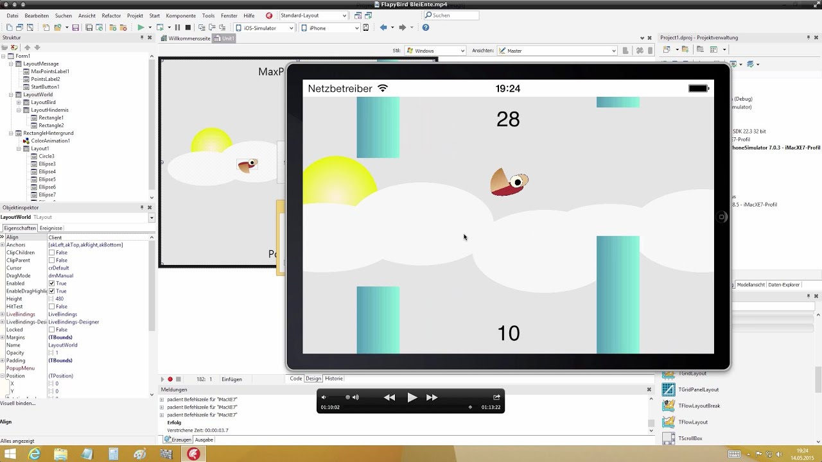The width and height of the screenshot is (822, 462).
Task: Click the save desktop layout icon
Action: [358, 15]
